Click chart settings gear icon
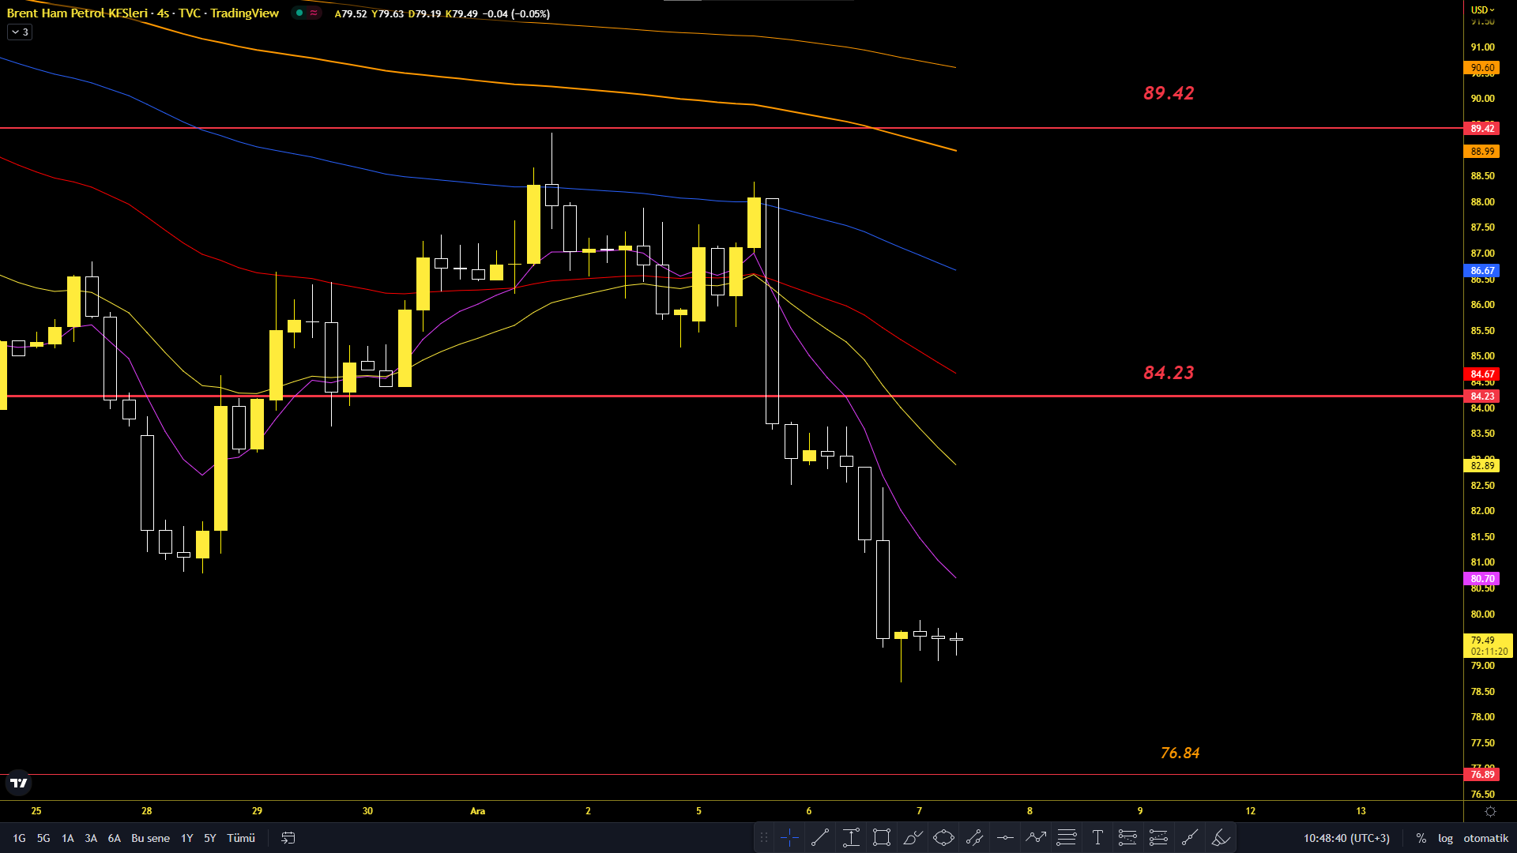Screen dimensions: 1517x853 pyautogui.click(x=1490, y=811)
